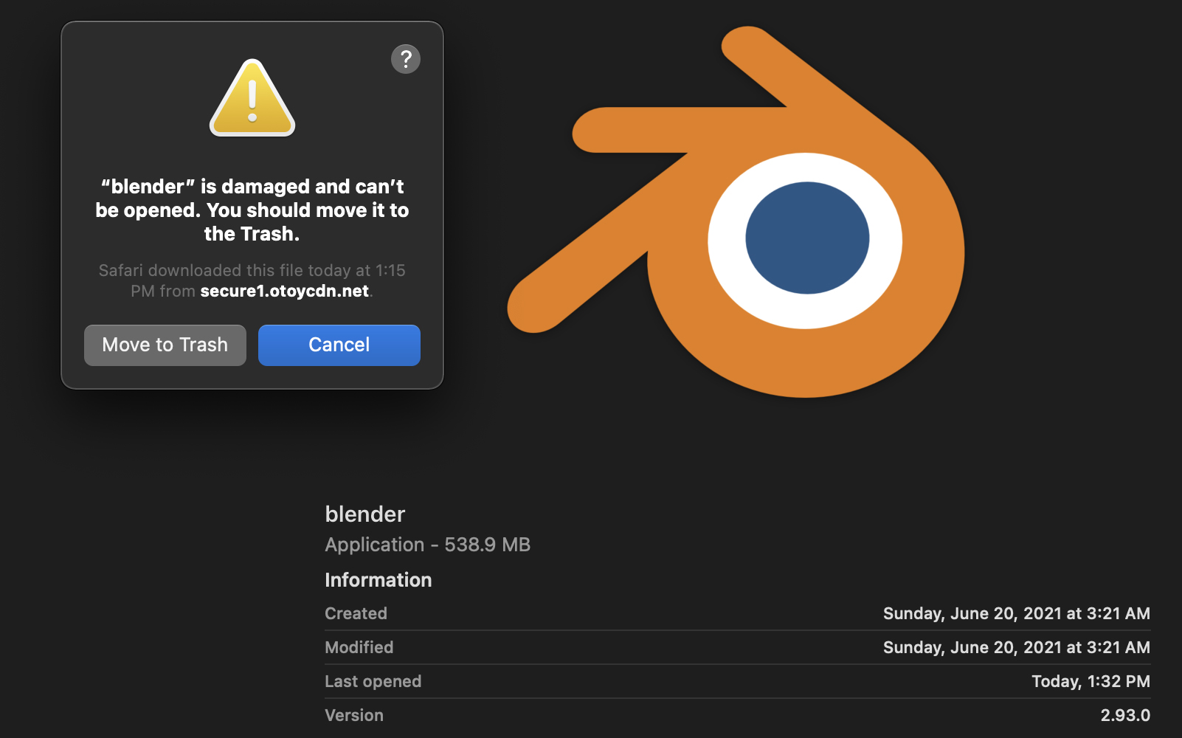Click the secure1.otoycdn.net source domain
The width and height of the screenshot is (1182, 738).
[284, 292]
